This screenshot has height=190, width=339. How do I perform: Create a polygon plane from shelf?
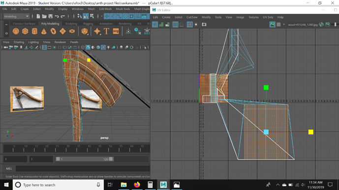(x=62, y=31)
